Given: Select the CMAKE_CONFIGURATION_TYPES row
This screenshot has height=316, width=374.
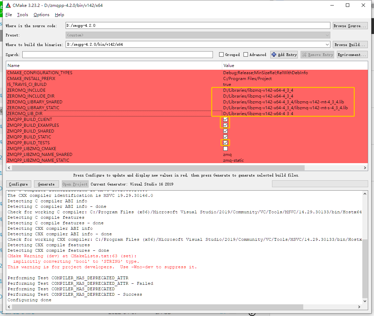Looking at the screenshot, I should (x=187, y=73).
